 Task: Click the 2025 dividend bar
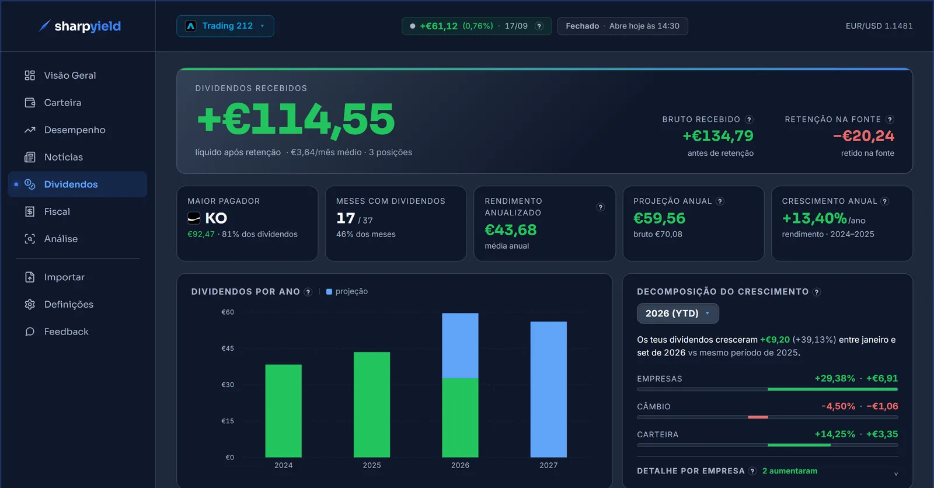(x=372, y=405)
